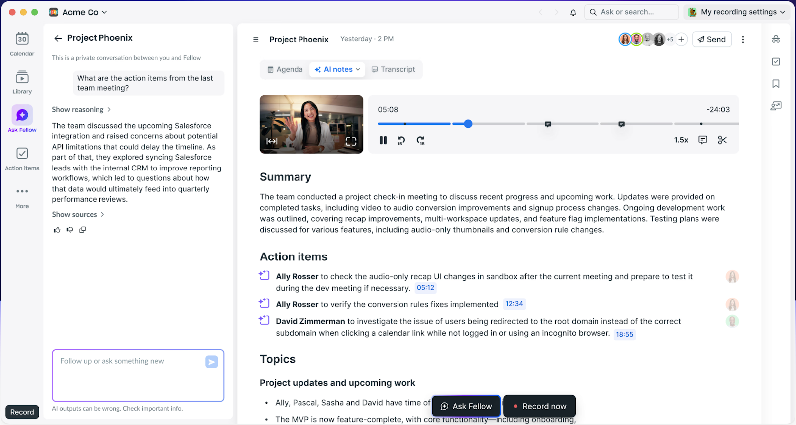This screenshot has width=796, height=425.
Task: Open the feedback icon in right rail
Action: tap(776, 106)
